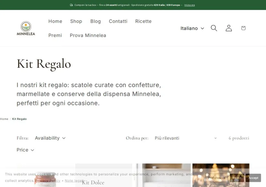Image resolution: width=266 pixels, height=187 pixels.
Task: Open the Note legali link
Action: [74, 181]
